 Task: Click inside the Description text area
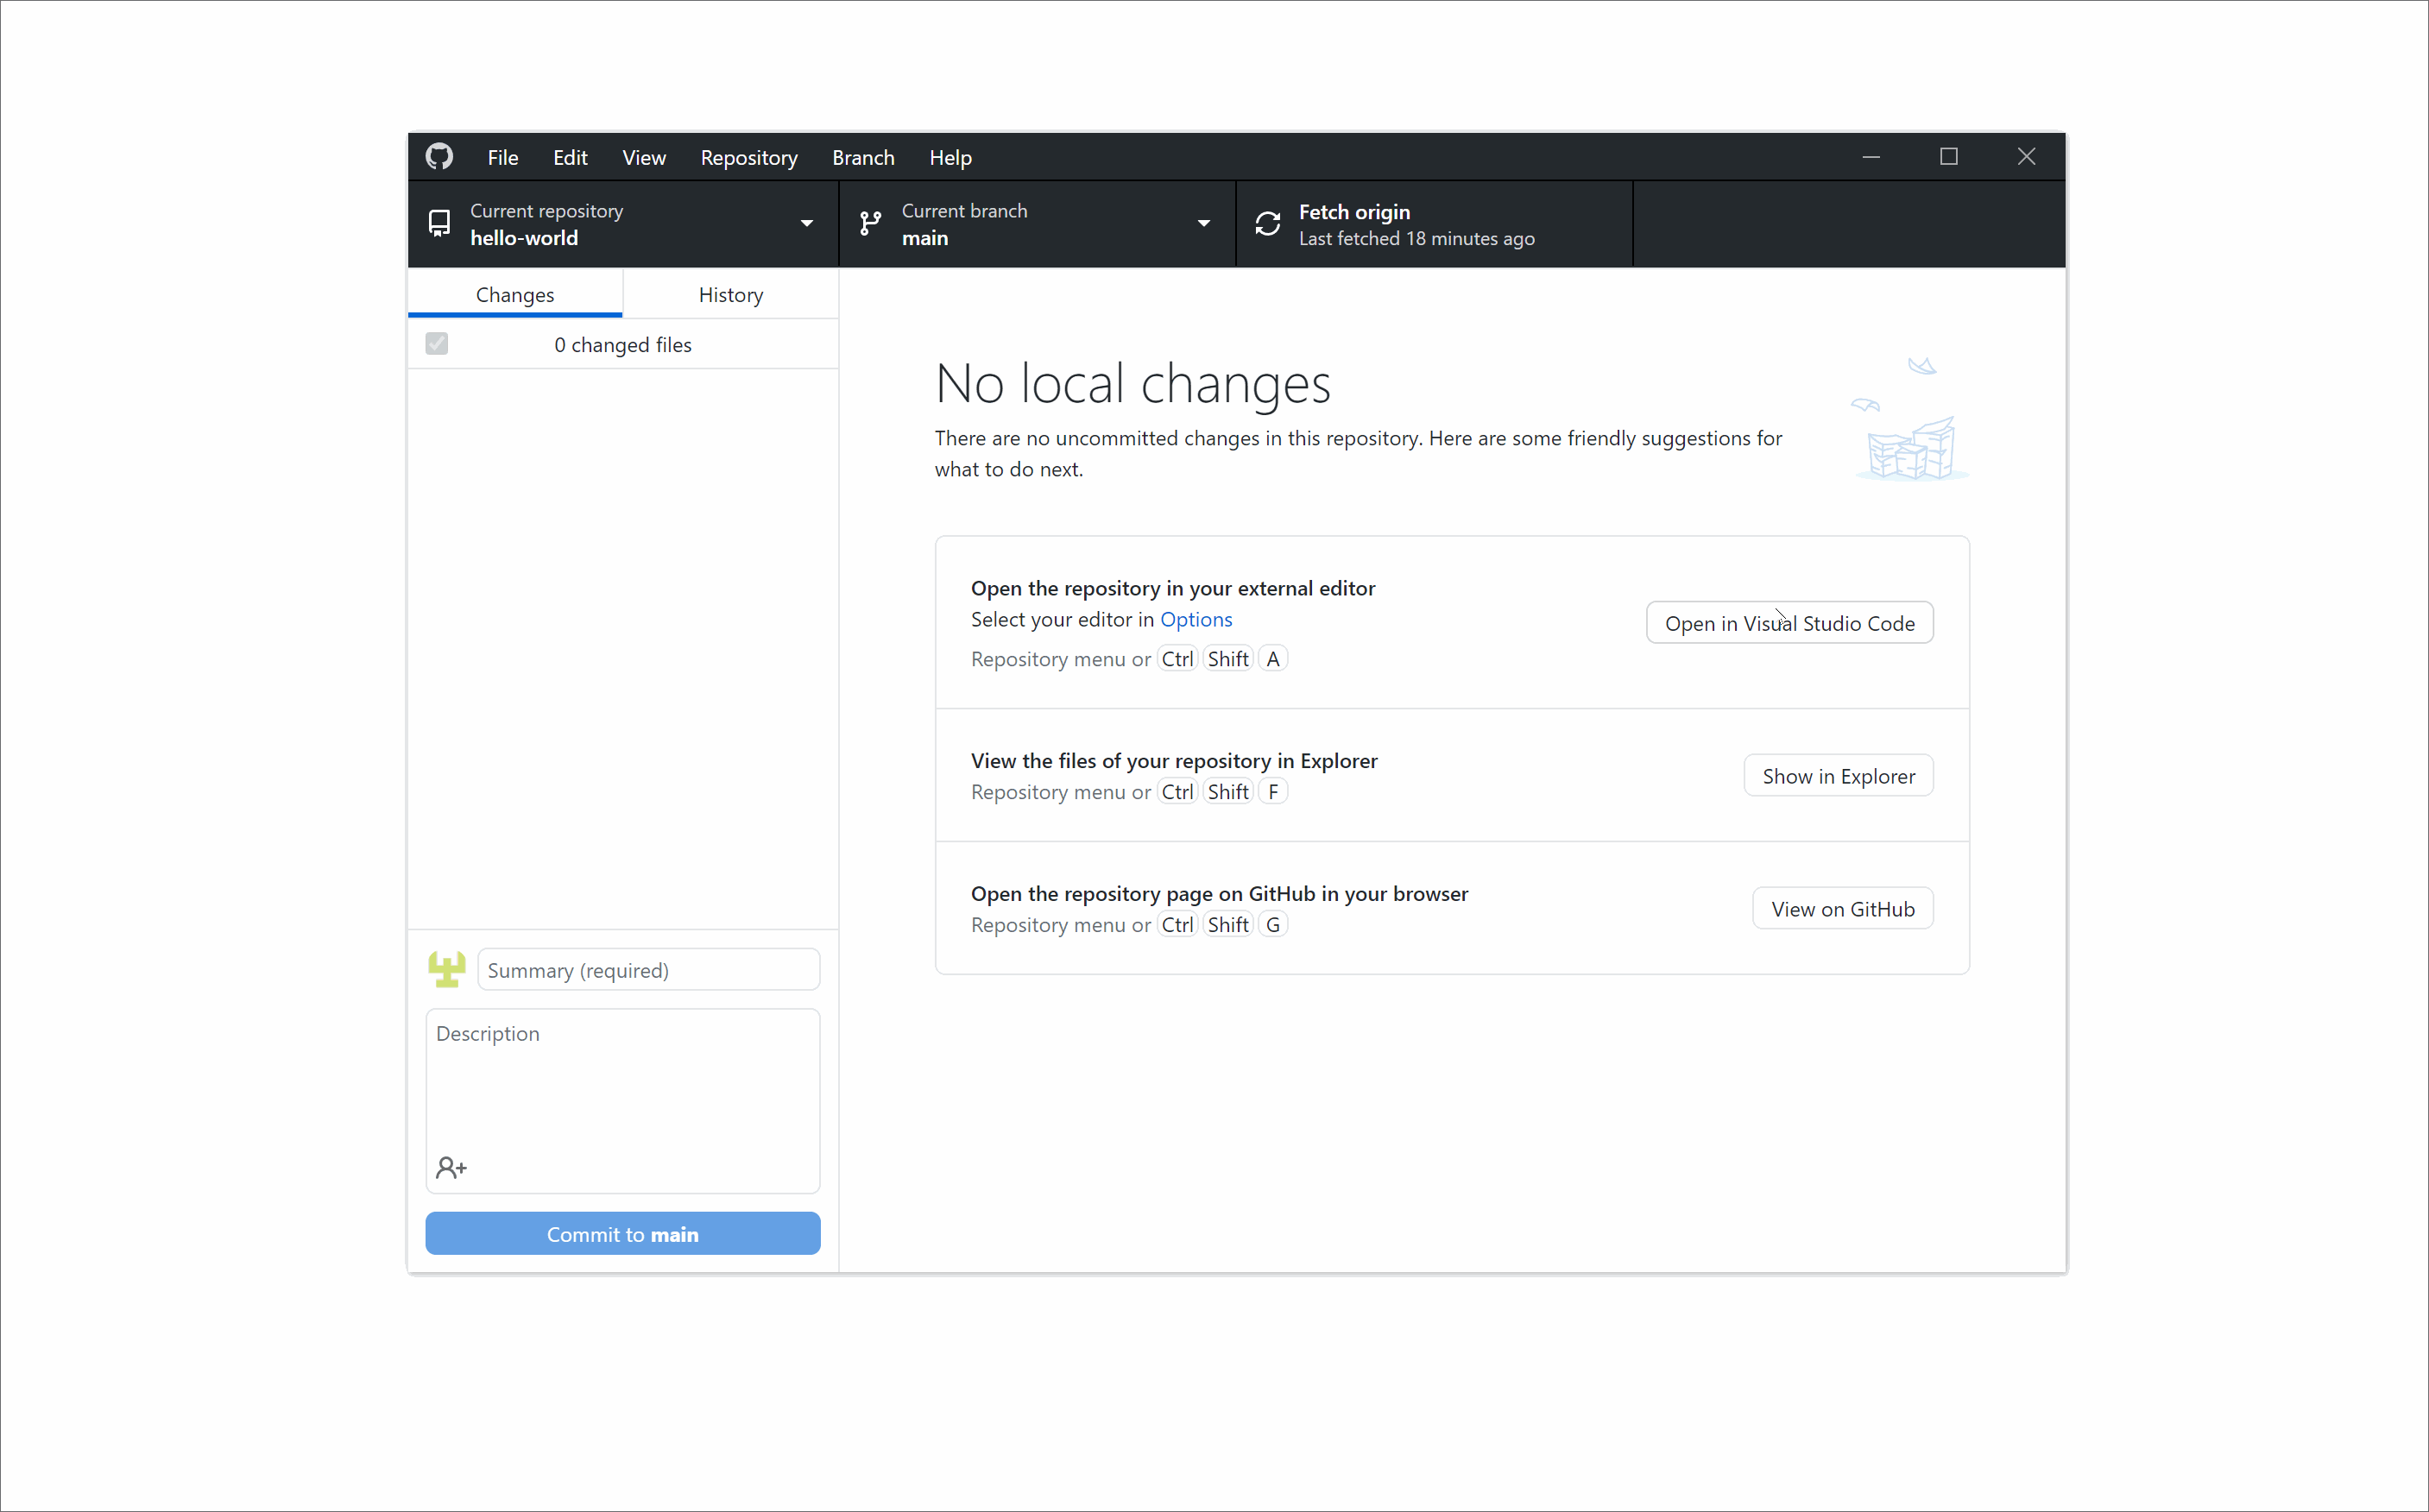tap(622, 1085)
